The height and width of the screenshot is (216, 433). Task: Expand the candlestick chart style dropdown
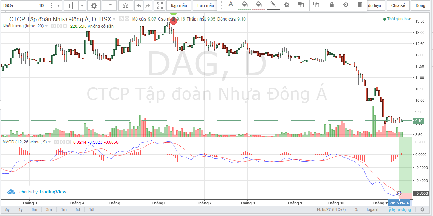pos(82,5)
